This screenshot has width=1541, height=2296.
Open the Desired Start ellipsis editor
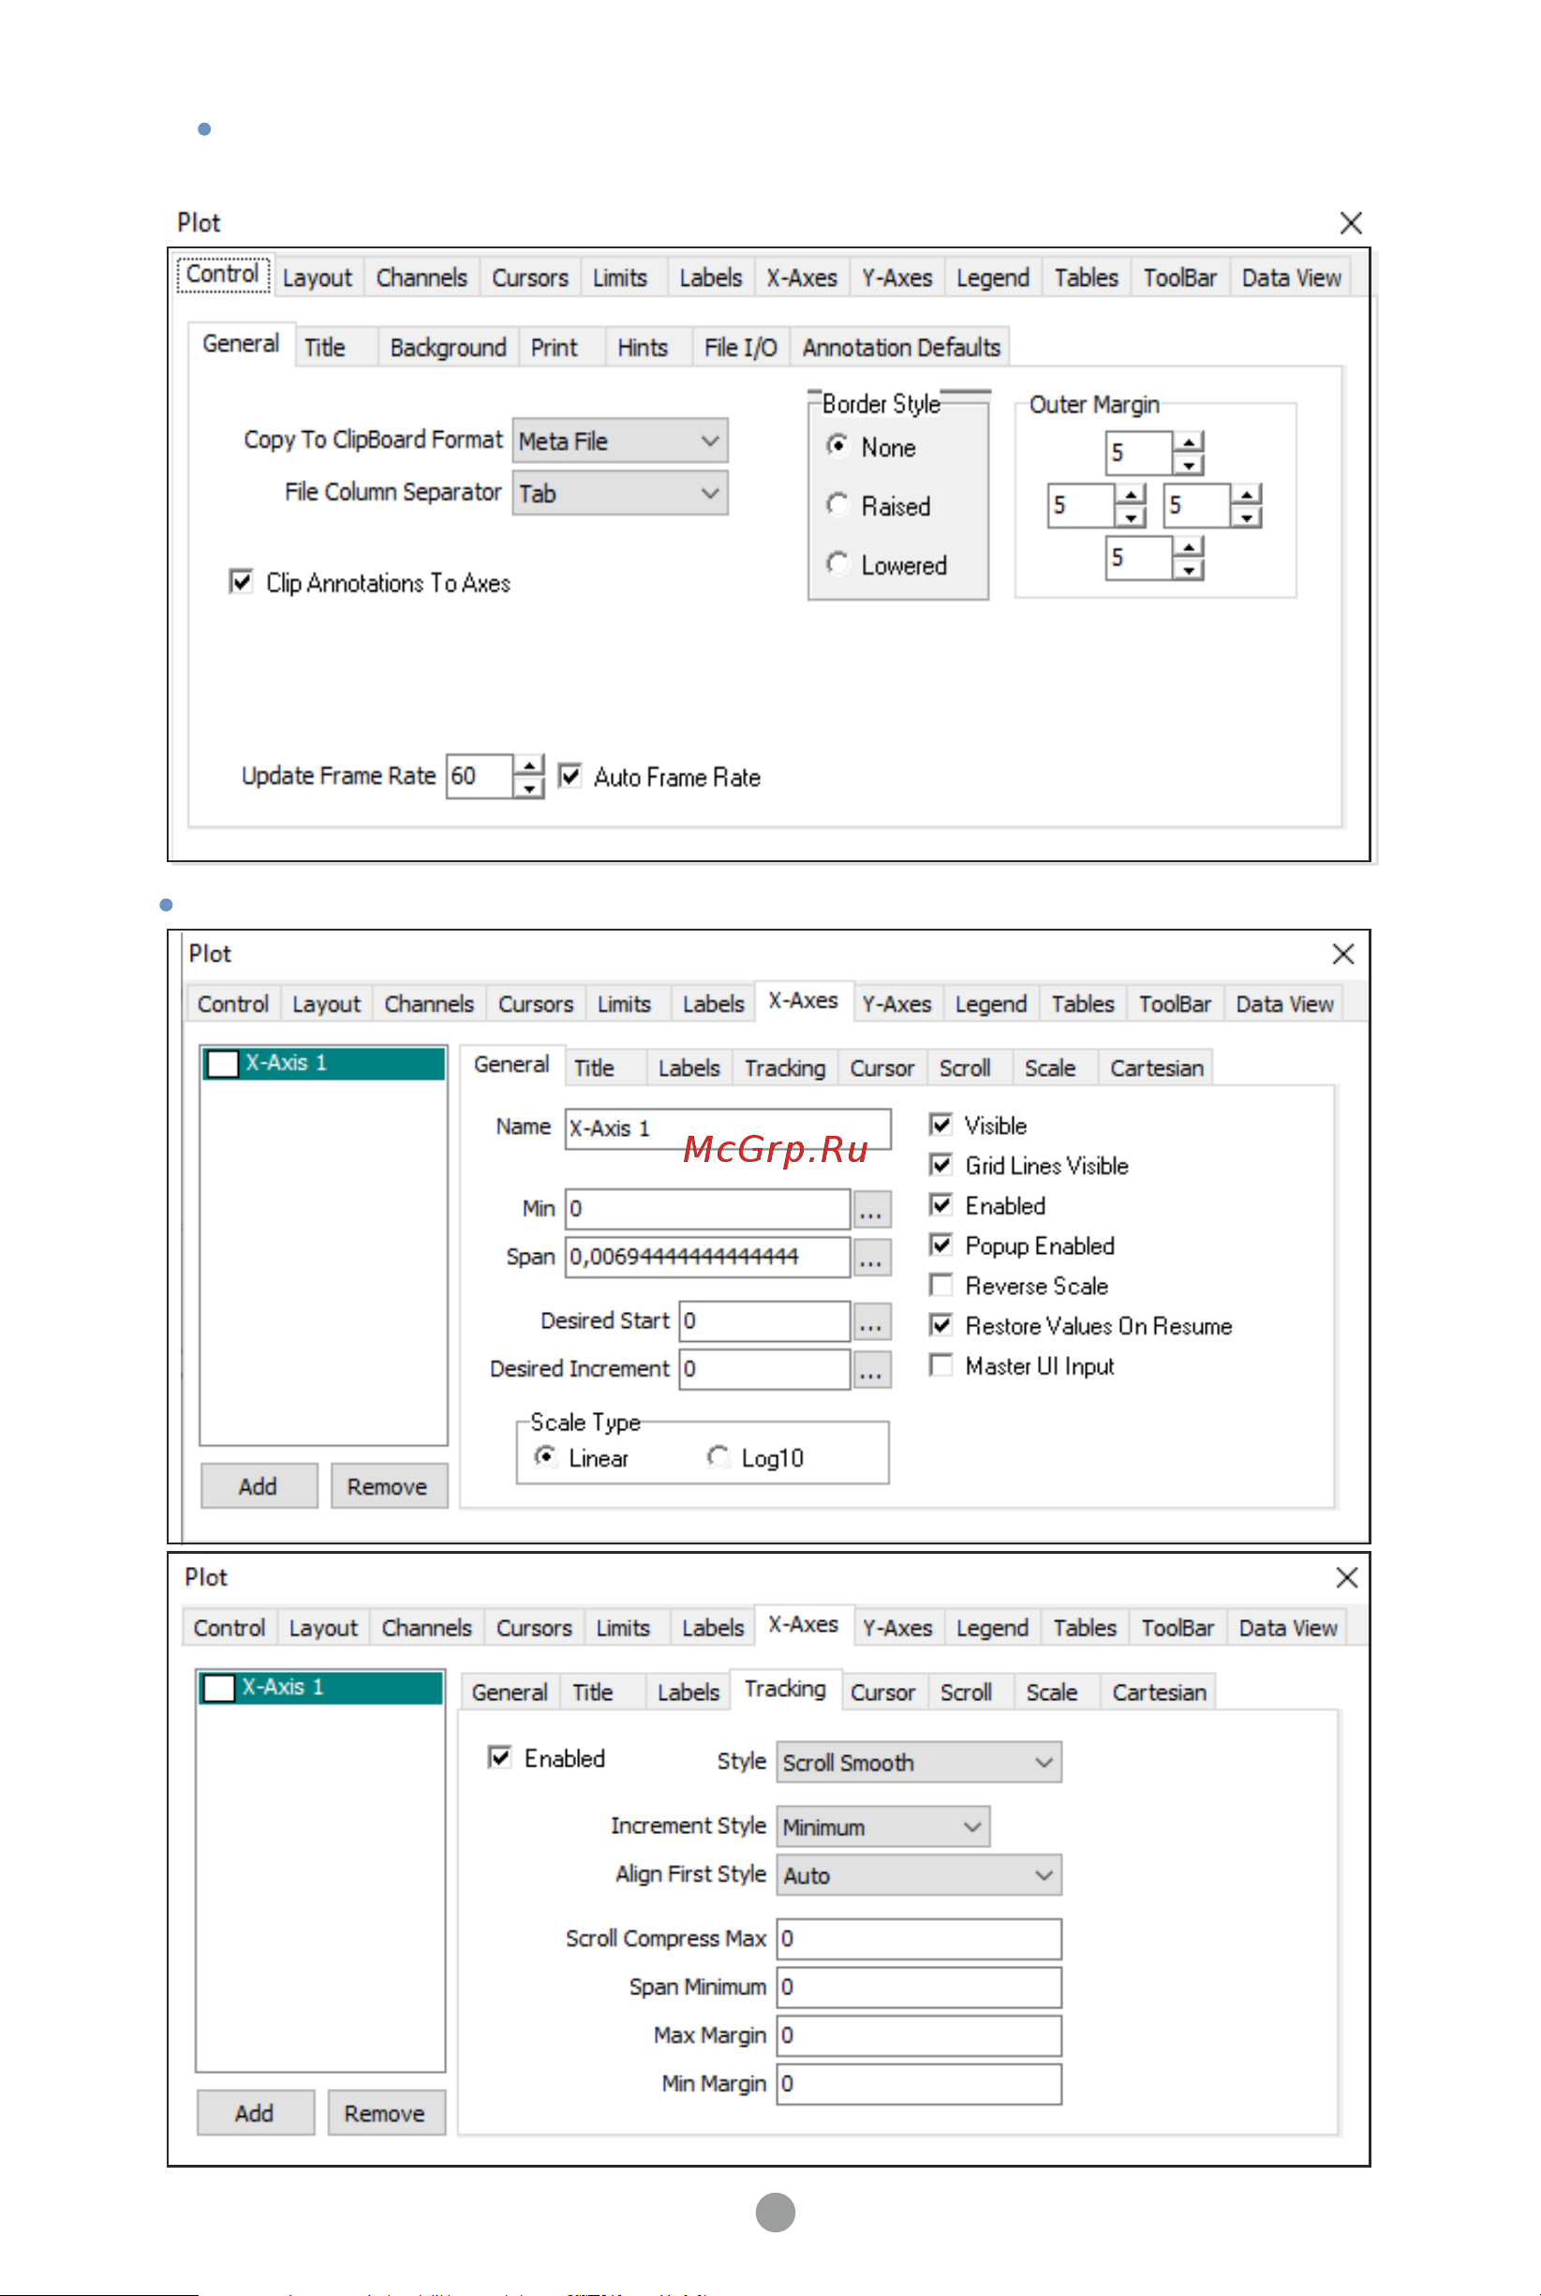click(x=871, y=1321)
